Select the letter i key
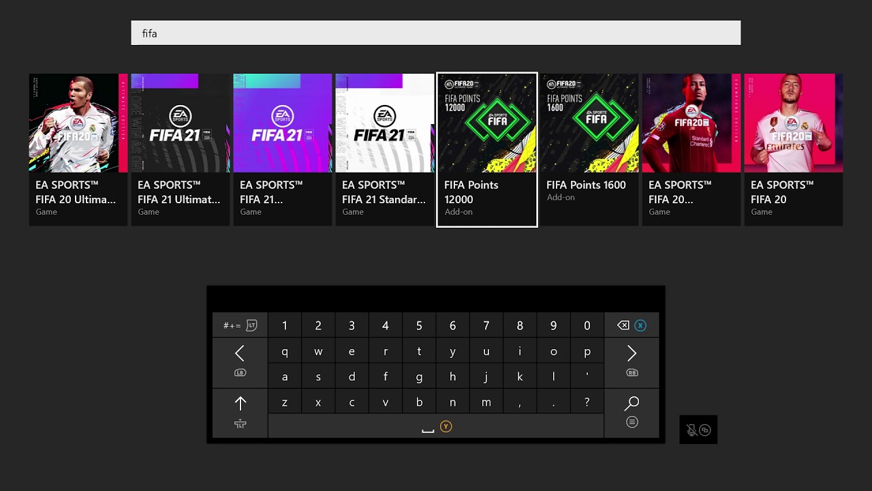 [x=520, y=352]
